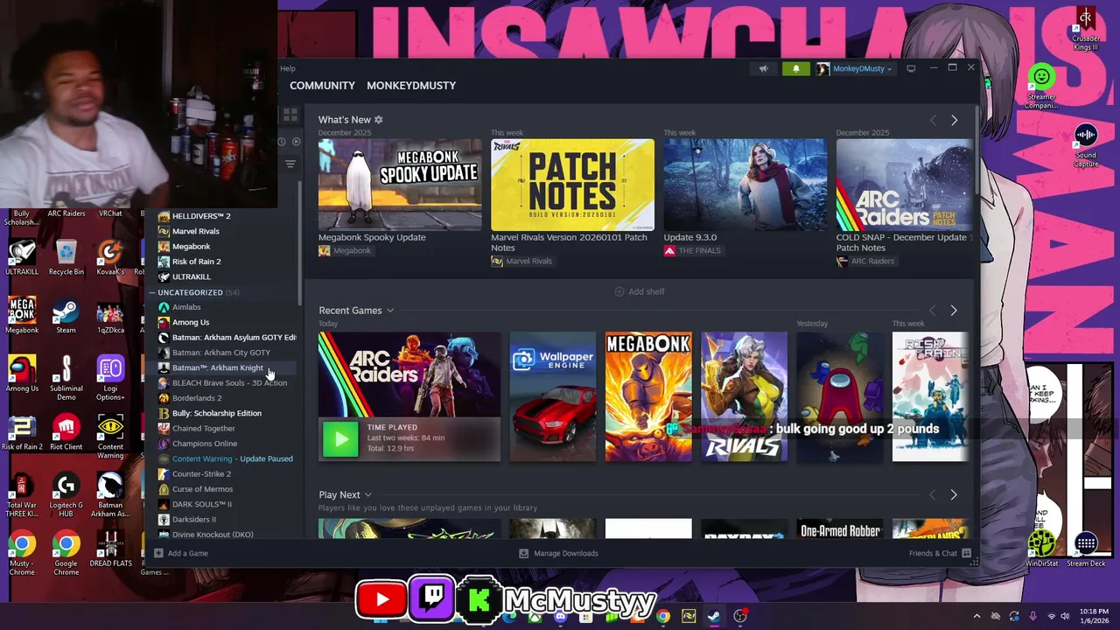
Task: Open the library advanced filter lines icon
Action: point(290,164)
